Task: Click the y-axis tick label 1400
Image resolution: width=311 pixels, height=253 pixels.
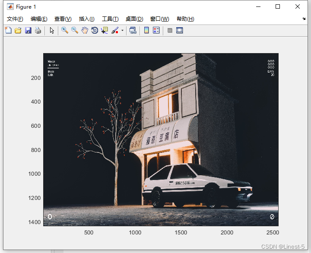Action: point(35,222)
